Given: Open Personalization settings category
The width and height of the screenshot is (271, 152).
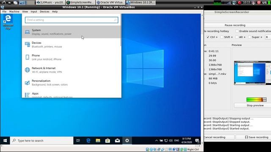Looking at the screenshot, I should click(71, 83).
